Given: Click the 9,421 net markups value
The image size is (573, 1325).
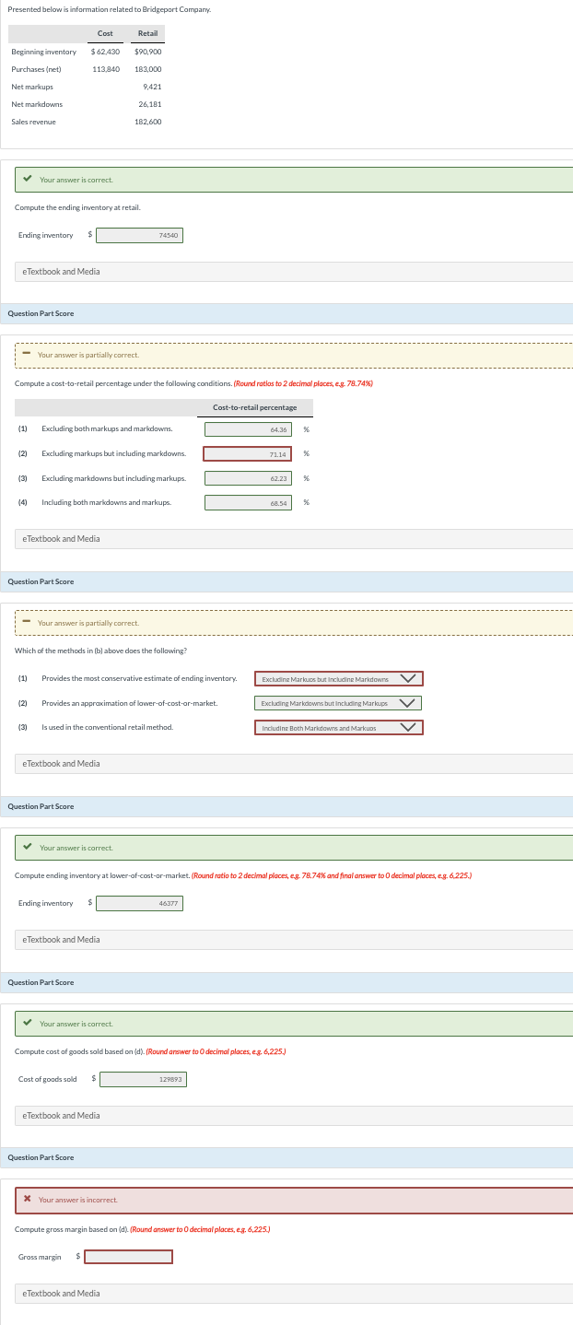Looking at the screenshot, I should pos(153,87).
